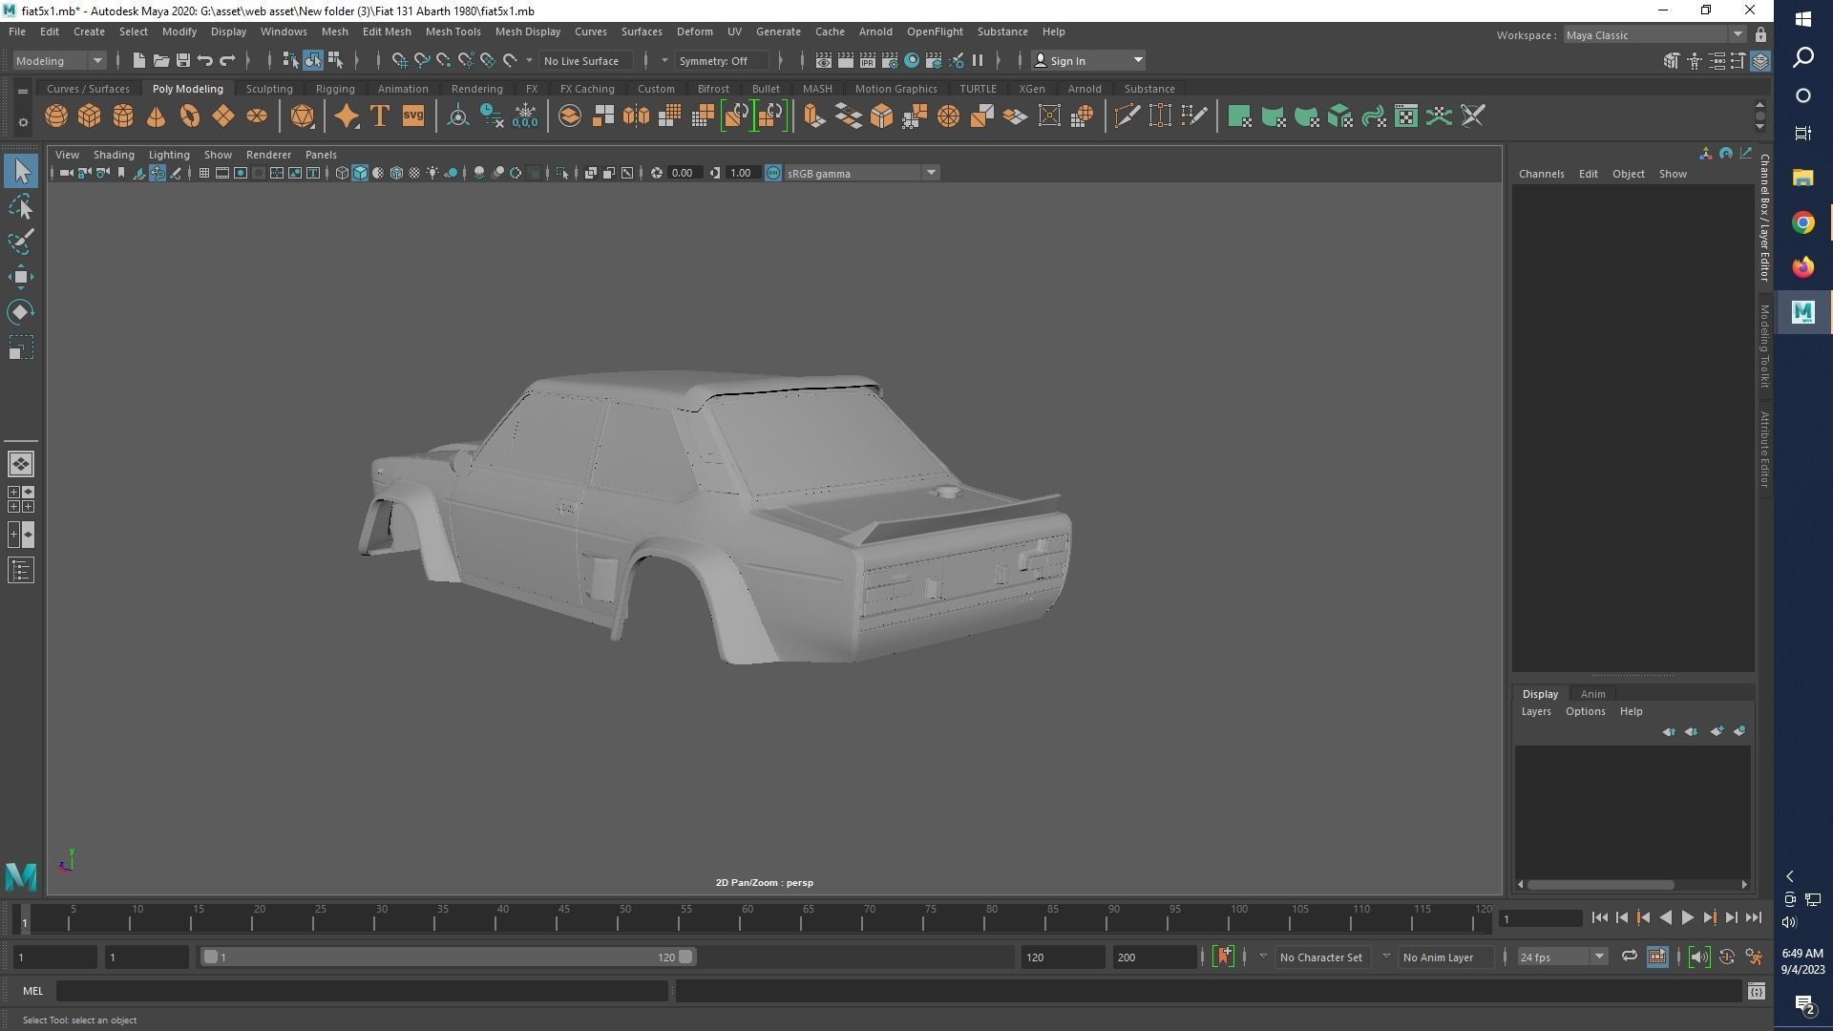Viewport: 1833px width, 1031px height.
Task: Open the Sign In dropdown
Action: pyautogui.click(x=1088, y=60)
